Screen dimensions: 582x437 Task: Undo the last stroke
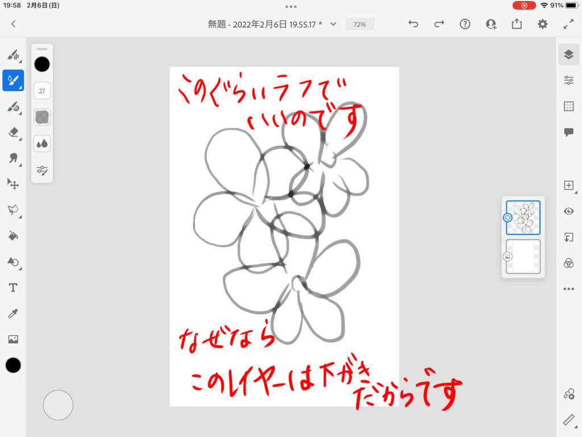point(413,24)
